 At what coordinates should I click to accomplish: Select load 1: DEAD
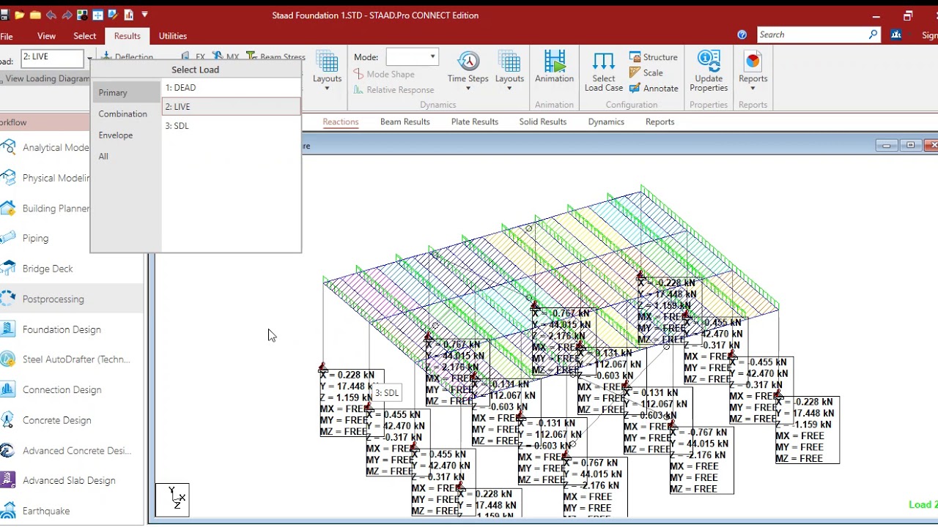[x=231, y=87]
